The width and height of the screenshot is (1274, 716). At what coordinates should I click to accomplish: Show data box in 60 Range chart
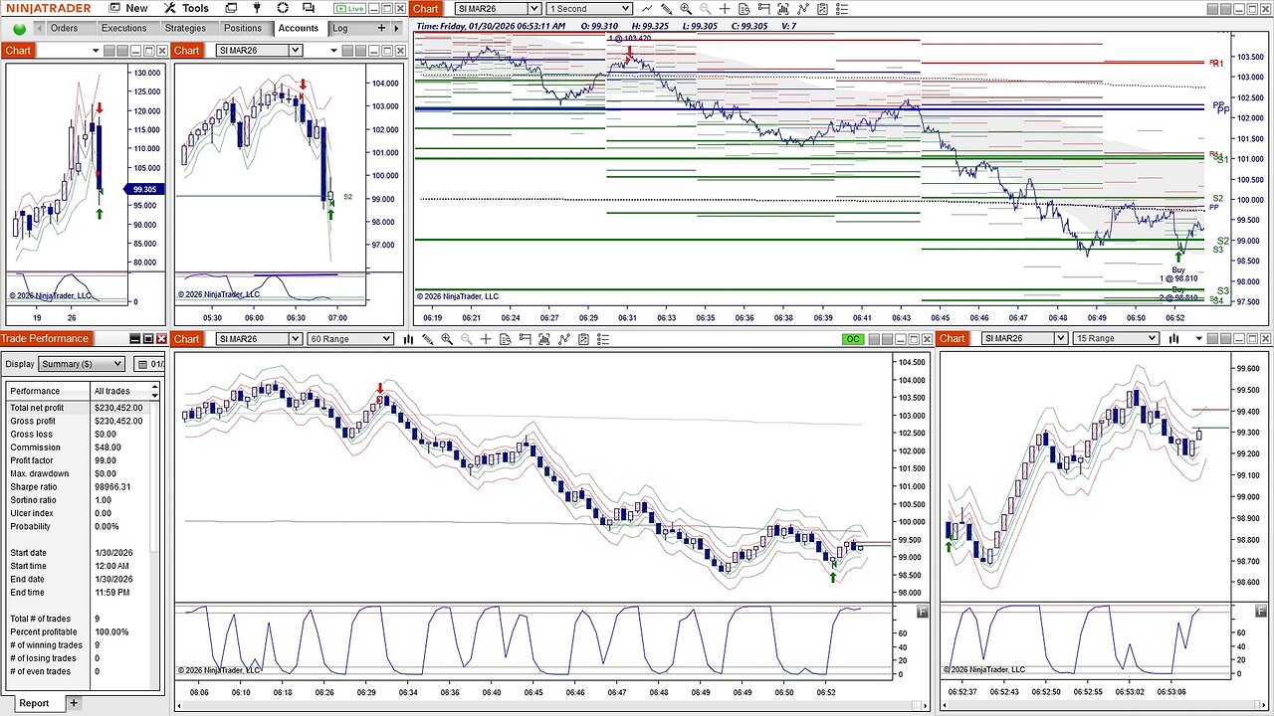tap(506, 339)
